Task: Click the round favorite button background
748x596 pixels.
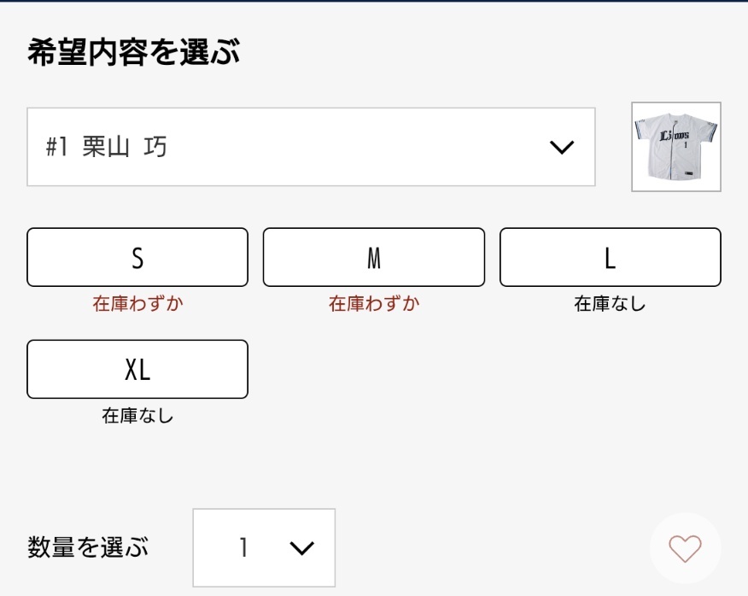Action: [685, 548]
